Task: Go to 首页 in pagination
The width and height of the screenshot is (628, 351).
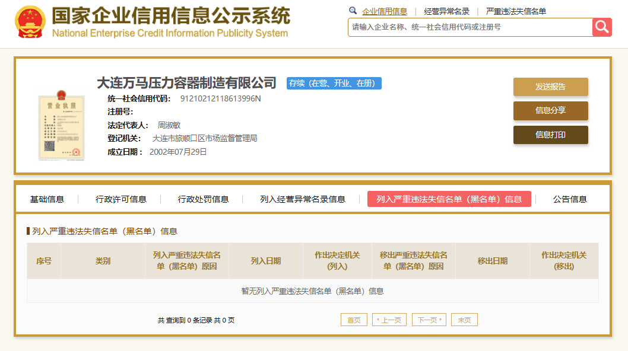Action: 354,320
